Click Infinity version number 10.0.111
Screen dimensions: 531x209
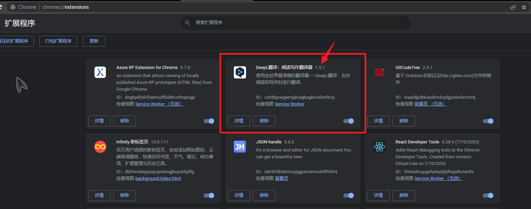pos(160,142)
